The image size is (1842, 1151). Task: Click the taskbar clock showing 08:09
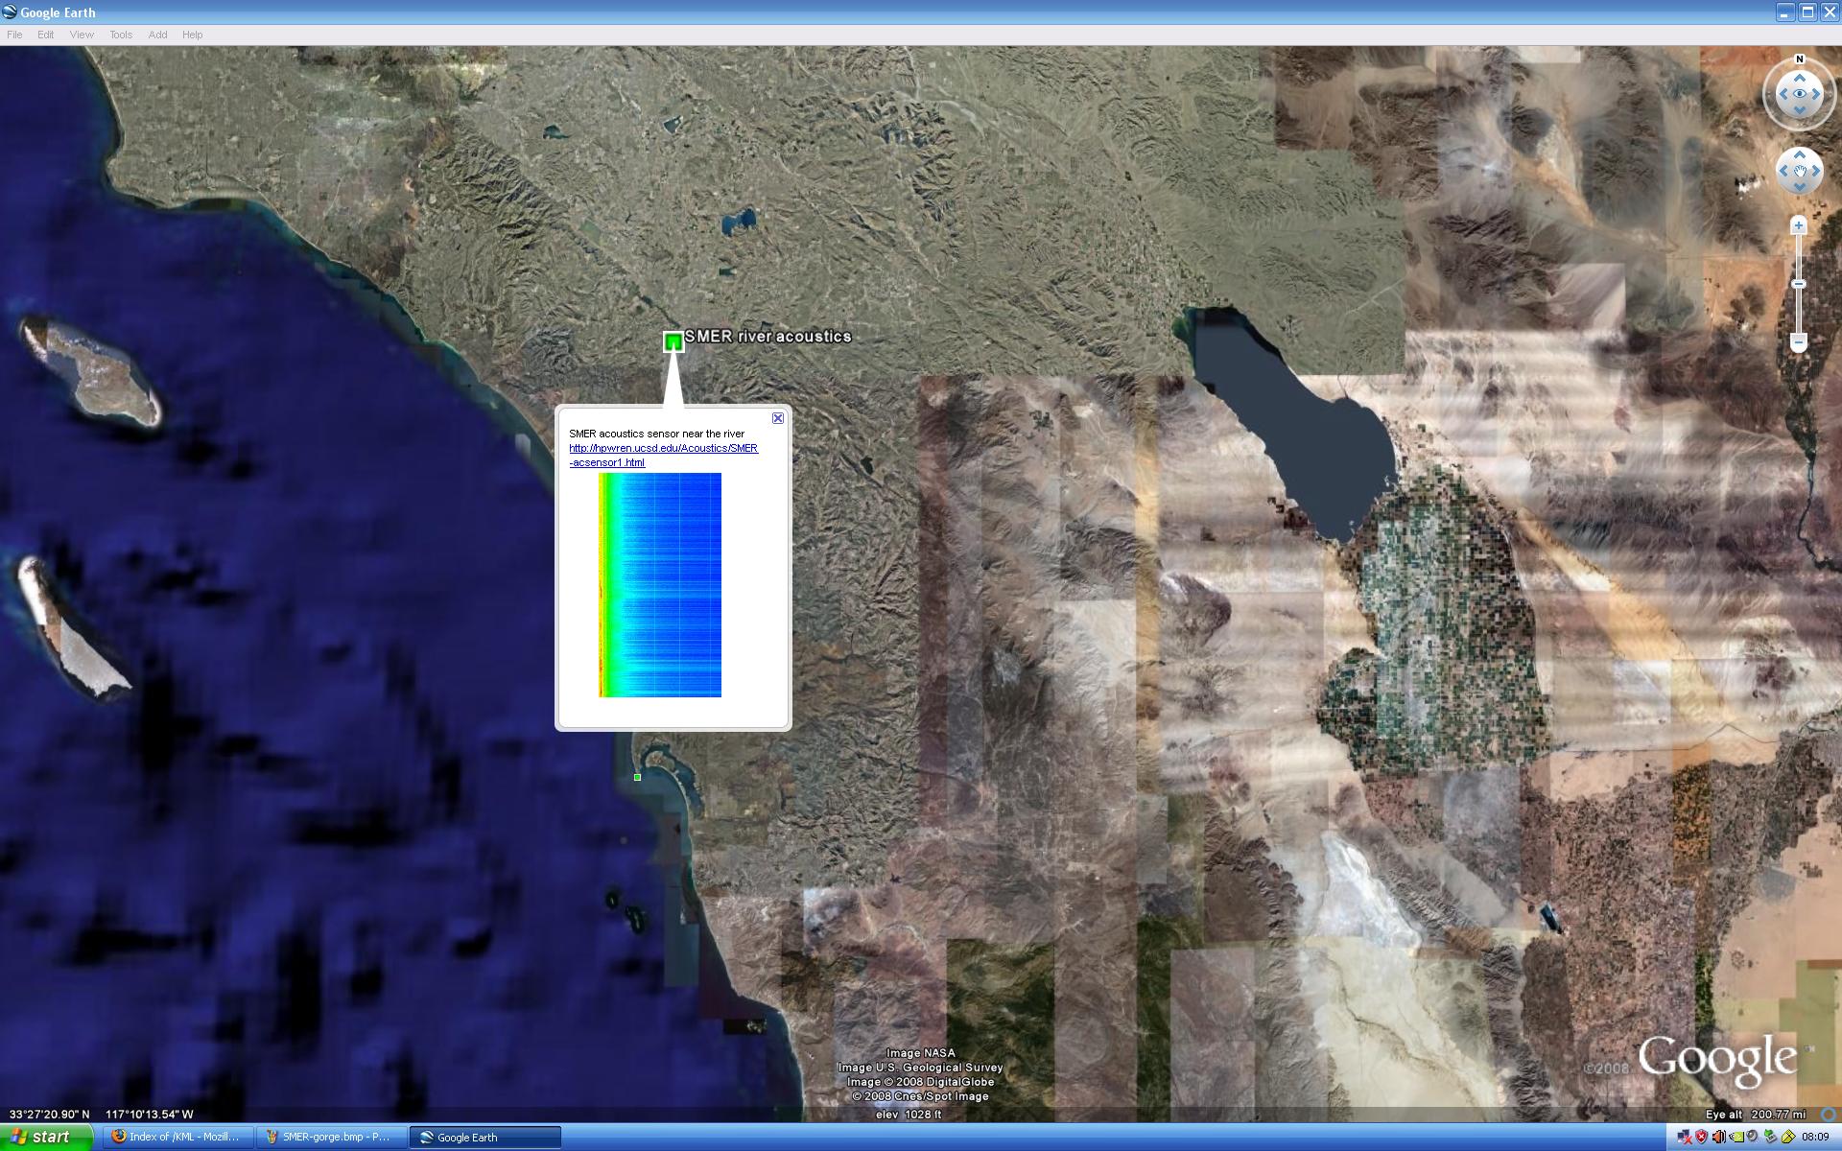tap(1815, 1137)
